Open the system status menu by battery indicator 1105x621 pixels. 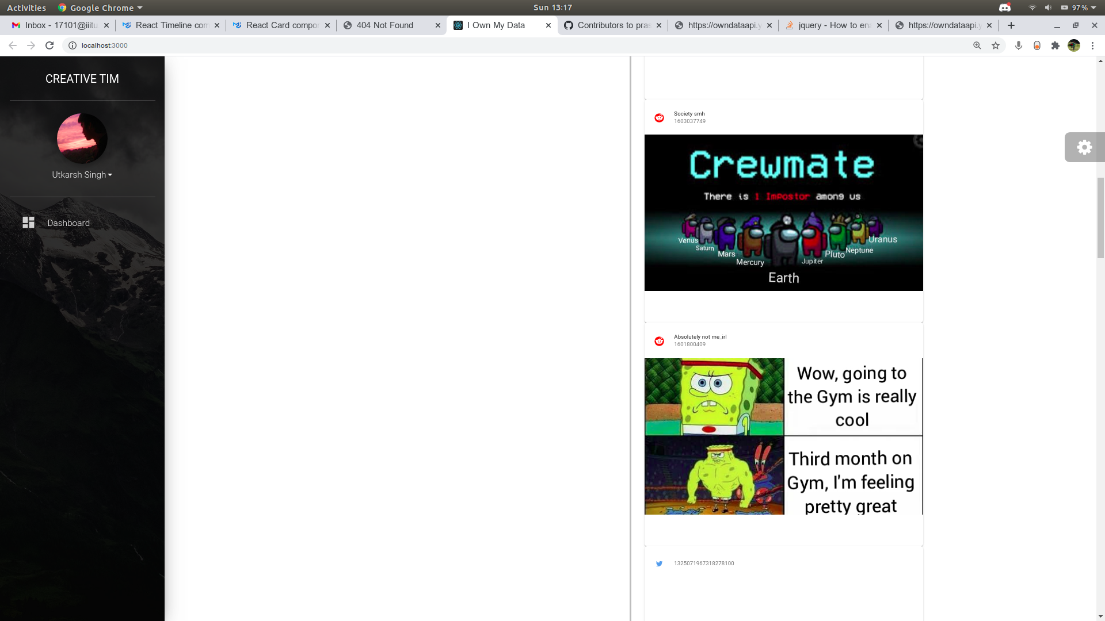1079,7
